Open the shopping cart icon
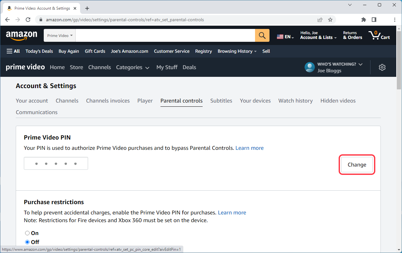 point(379,35)
